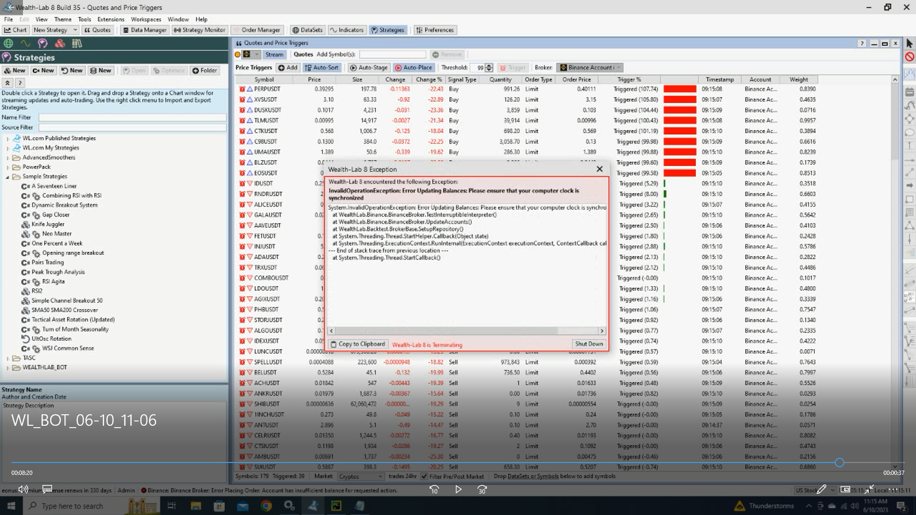
Task: Open the DataSets tool
Action: 307,30
